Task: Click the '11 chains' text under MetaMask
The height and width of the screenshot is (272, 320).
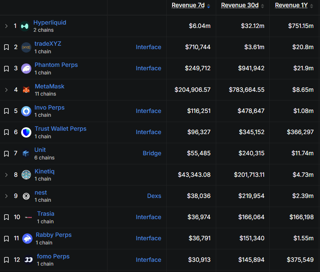Action: 45,94
